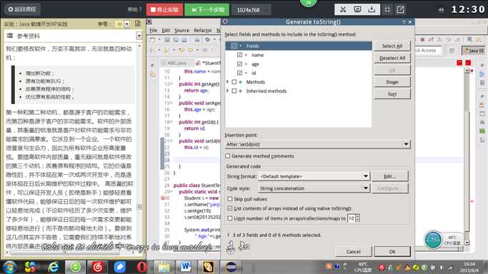Confirm the dialog with OK

point(392,252)
